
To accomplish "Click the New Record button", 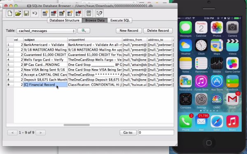I will tap(129, 30).
